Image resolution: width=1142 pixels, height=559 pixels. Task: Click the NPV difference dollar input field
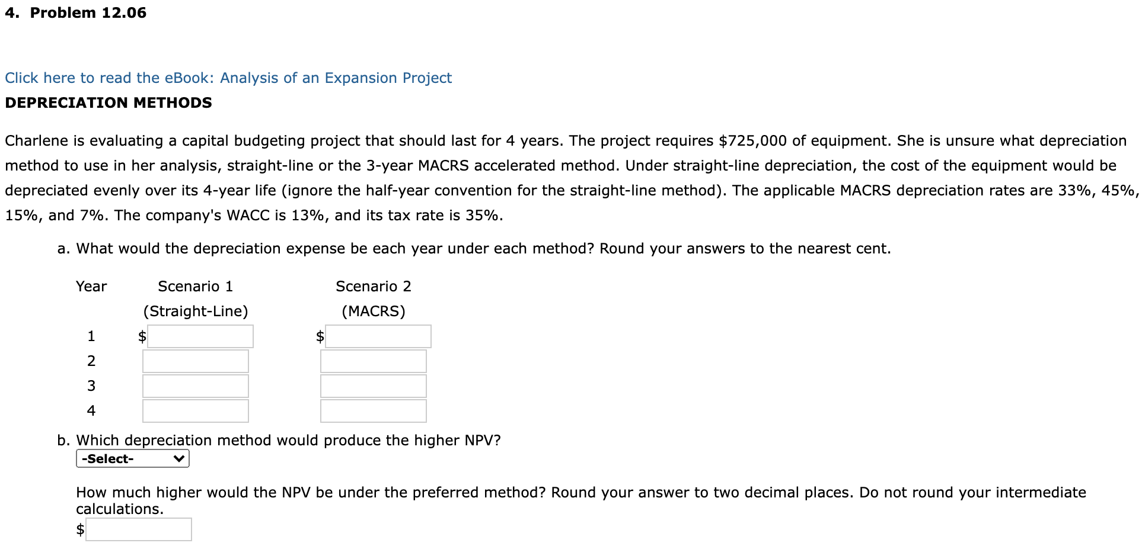point(139,529)
